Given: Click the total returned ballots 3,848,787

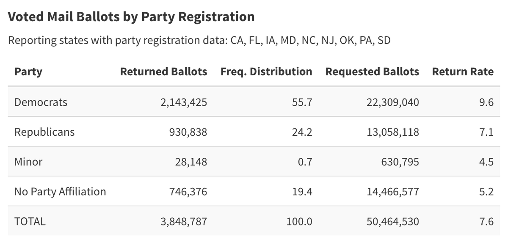Looking at the screenshot, I should pos(184,221).
